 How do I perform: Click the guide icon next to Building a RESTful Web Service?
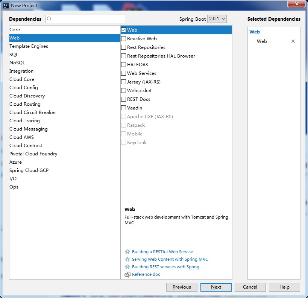click(127, 252)
